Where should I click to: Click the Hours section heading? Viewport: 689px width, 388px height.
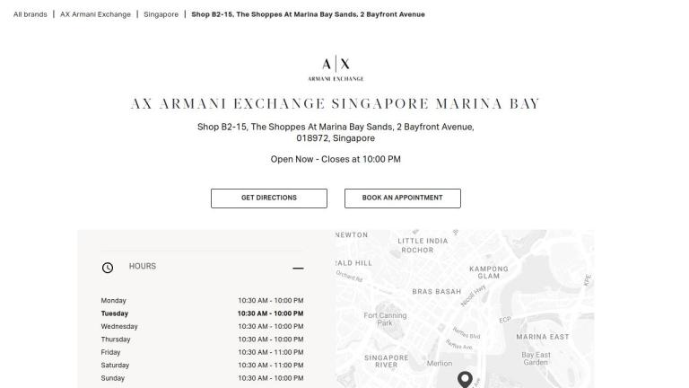tap(143, 267)
